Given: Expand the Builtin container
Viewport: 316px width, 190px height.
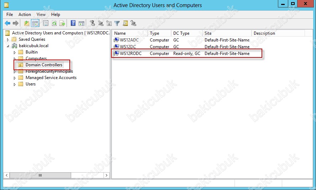Looking at the screenshot, I should click(15, 52).
